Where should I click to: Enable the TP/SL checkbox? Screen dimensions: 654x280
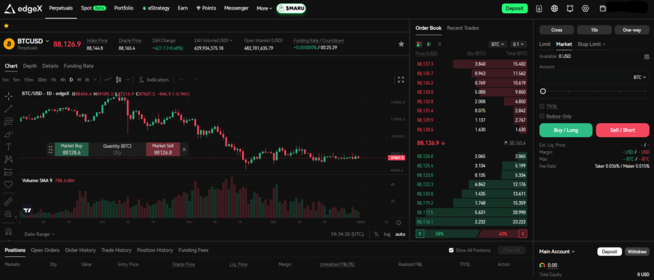[543, 107]
